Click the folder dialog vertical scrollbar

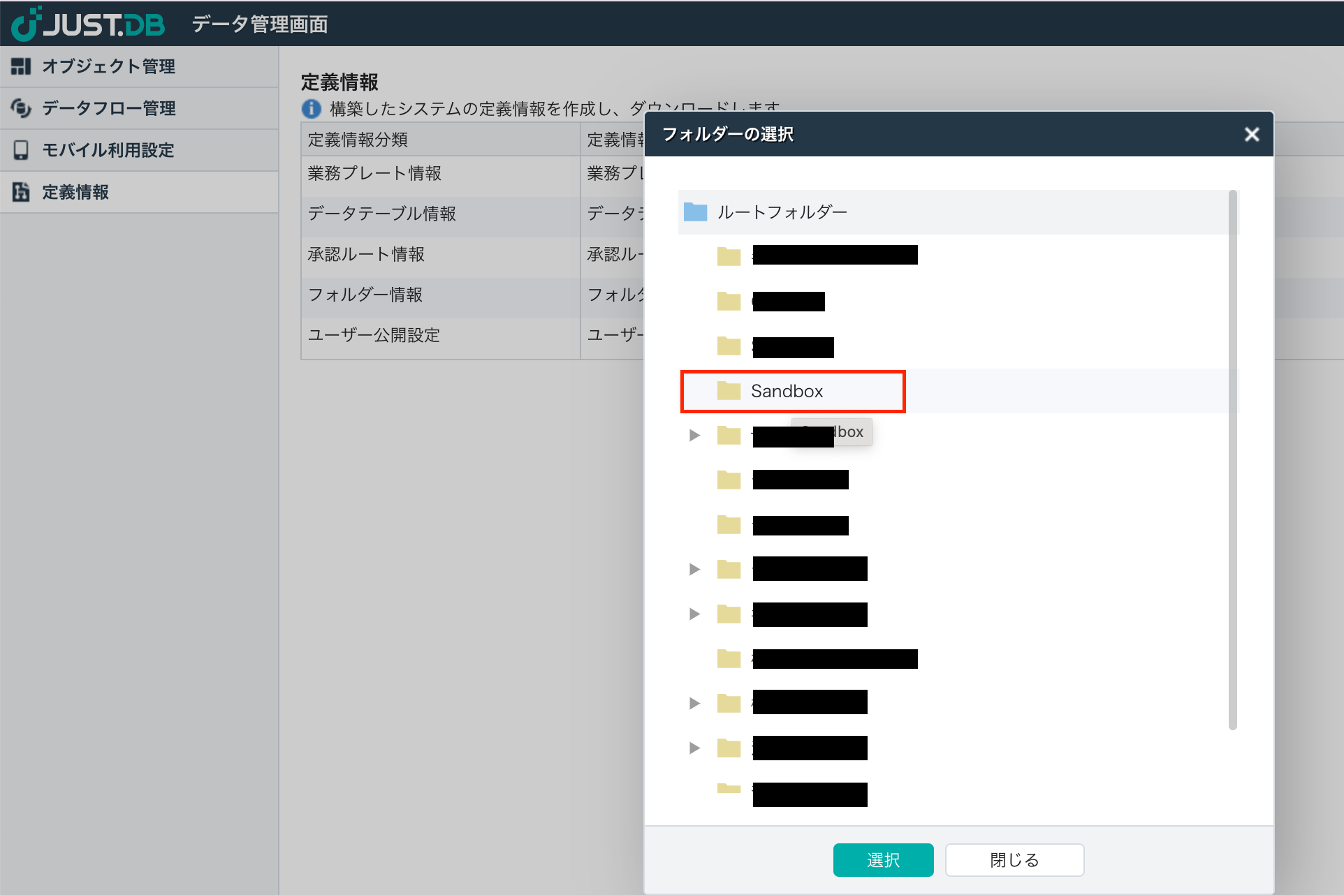point(1232,461)
